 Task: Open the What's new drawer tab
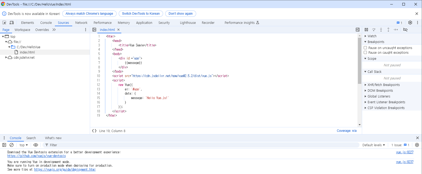click(53, 138)
